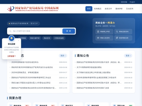Open news 国家知识产权局召开2026年商标审查审理工作会议
The image size is (142, 106).
click(x=31, y=78)
